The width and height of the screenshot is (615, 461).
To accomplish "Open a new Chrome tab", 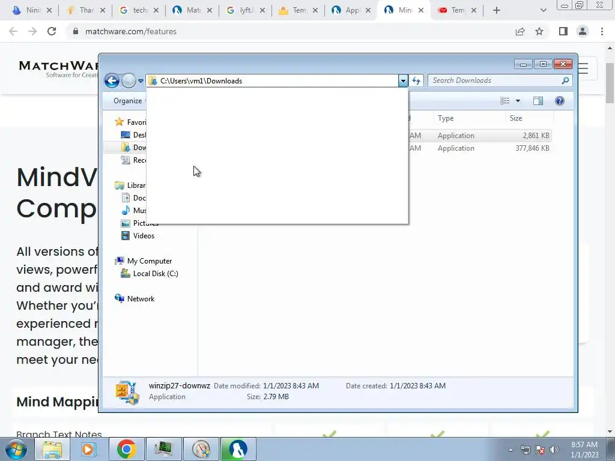I will point(497,10).
